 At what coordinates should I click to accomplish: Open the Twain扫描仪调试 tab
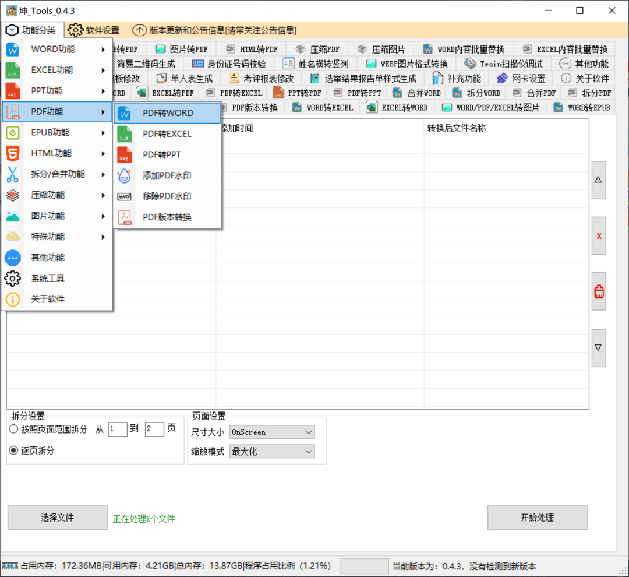click(503, 64)
